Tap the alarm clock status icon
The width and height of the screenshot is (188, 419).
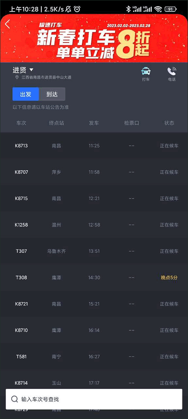click(77, 9)
